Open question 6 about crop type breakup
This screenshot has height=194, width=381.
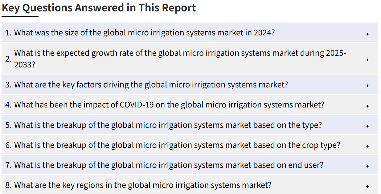tap(190, 145)
